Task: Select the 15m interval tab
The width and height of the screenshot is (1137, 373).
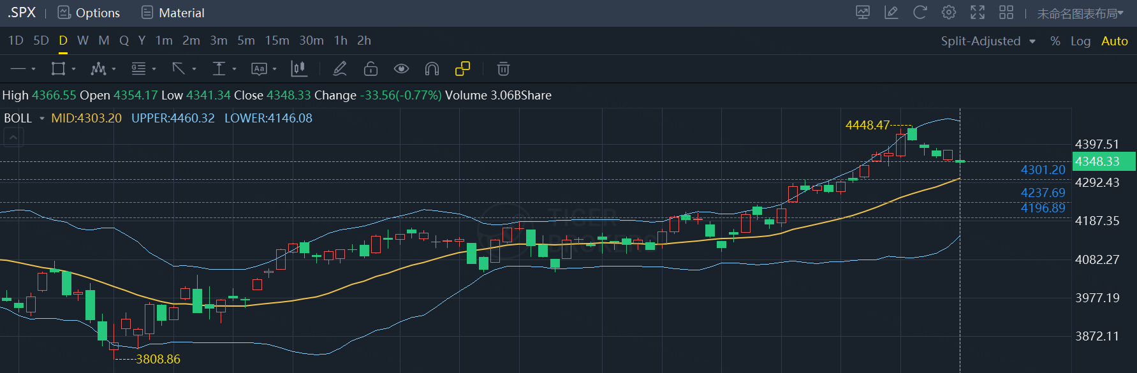Action: (277, 41)
